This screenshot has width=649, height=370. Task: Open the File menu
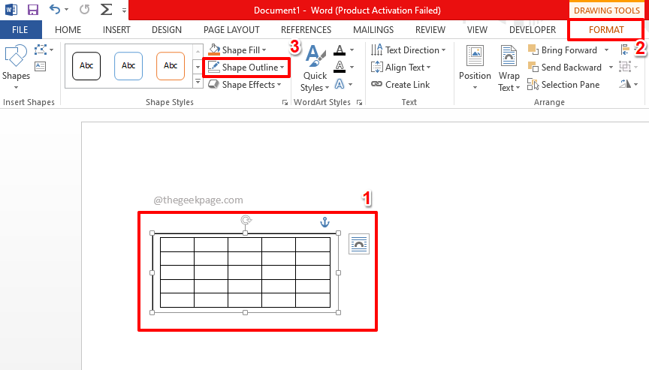(x=21, y=30)
